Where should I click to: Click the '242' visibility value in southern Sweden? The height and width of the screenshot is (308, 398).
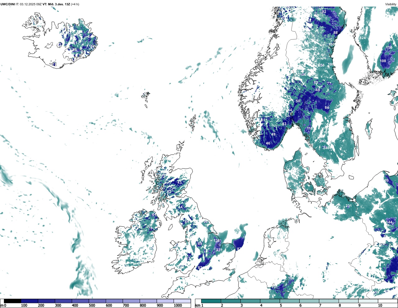pos(323,141)
